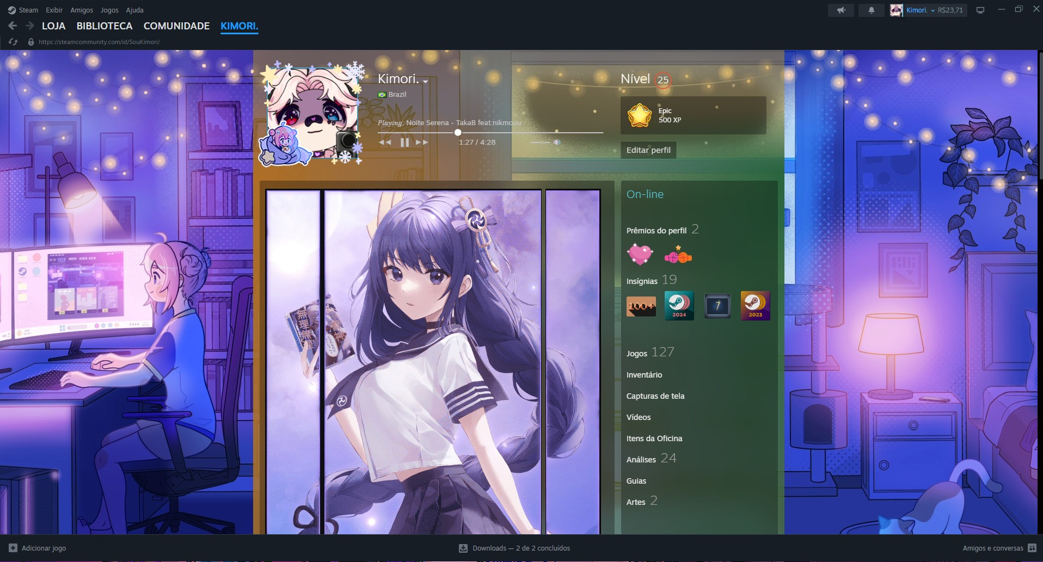The image size is (1043, 562).
Task: Go forward with the forward arrow
Action: coord(30,26)
